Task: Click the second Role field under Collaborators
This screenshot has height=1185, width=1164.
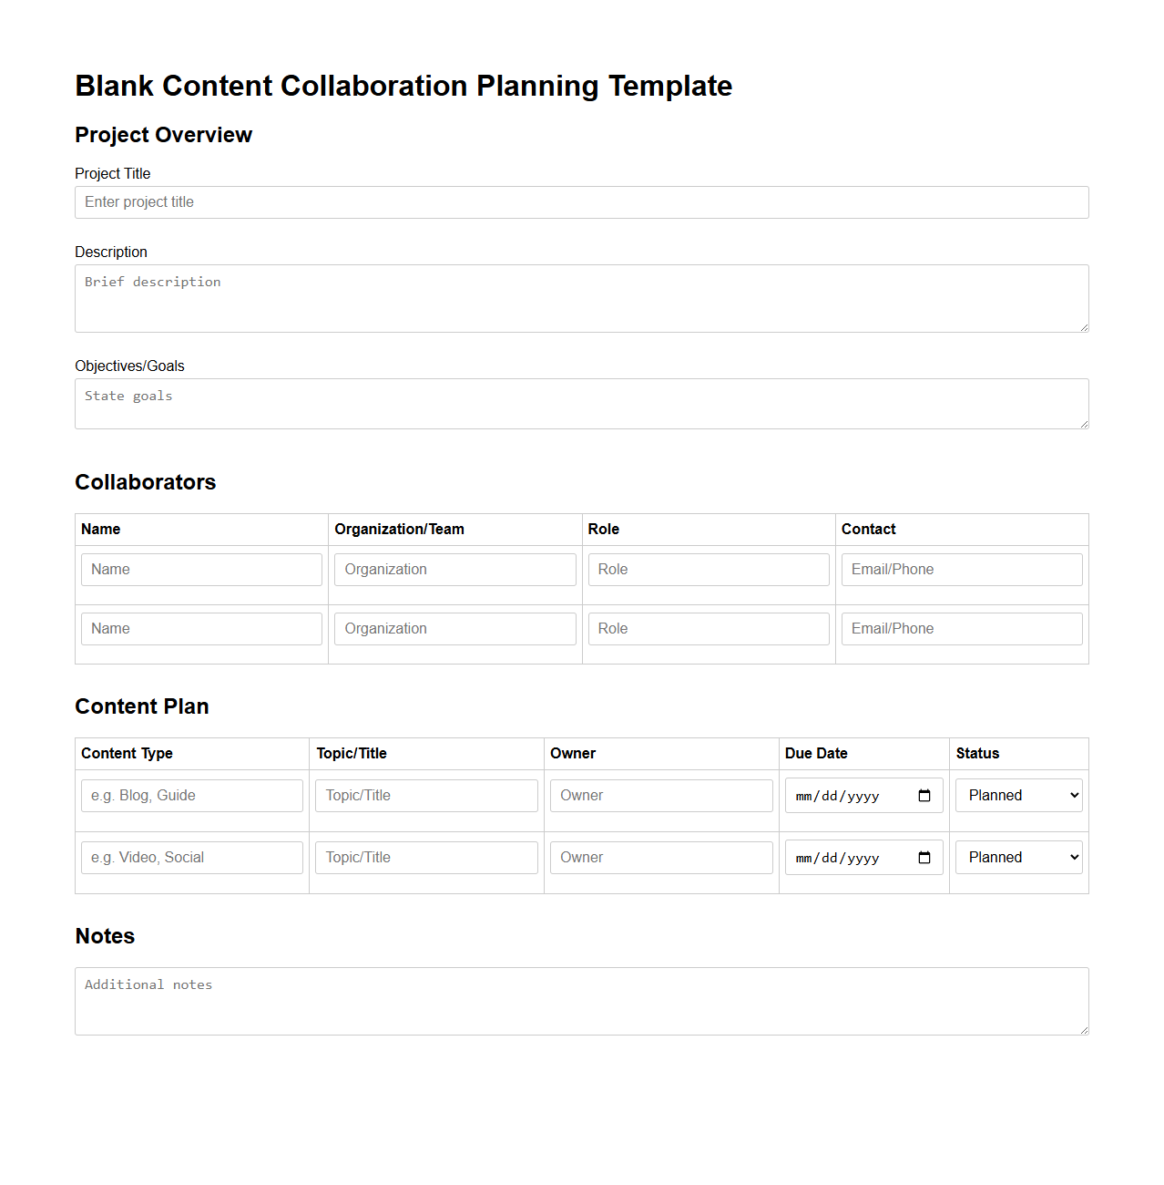Action: coord(708,628)
